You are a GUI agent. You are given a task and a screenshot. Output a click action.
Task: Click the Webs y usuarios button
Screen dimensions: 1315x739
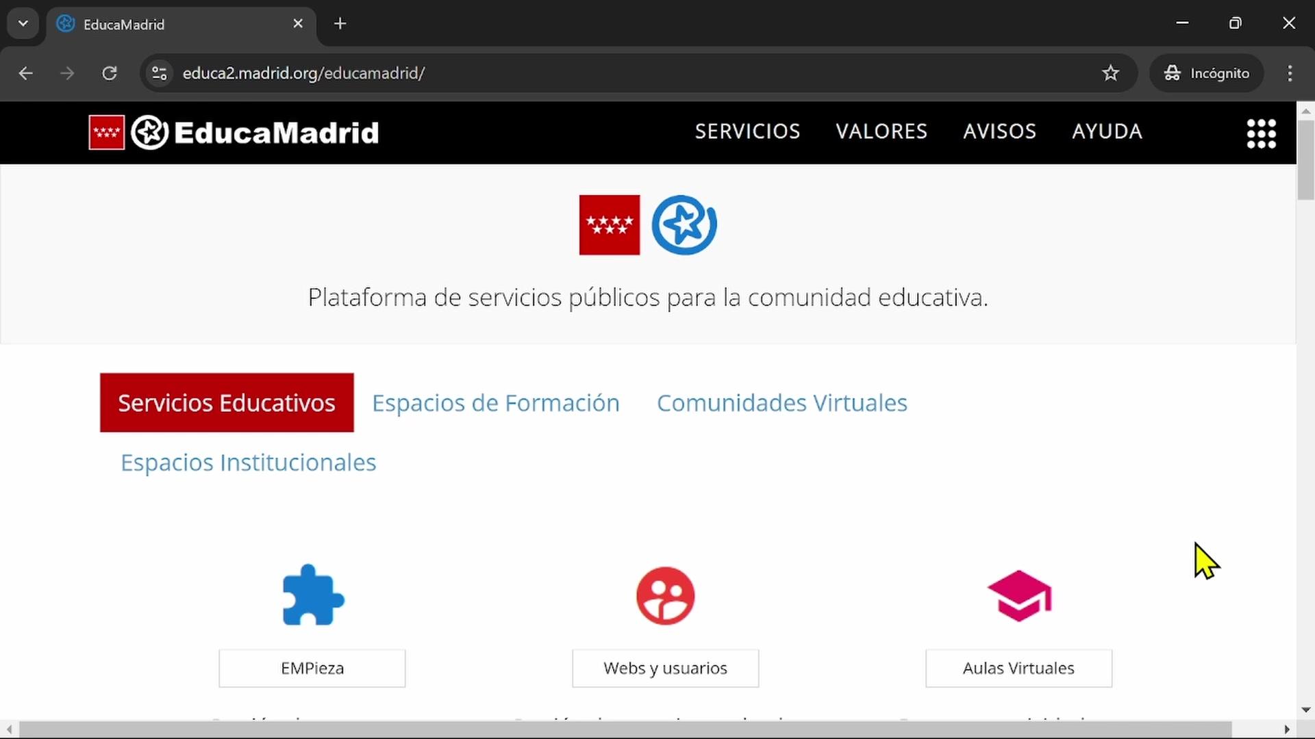[665, 668]
